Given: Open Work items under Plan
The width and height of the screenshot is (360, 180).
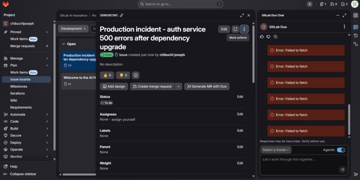Looking at the screenshot, I should (26, 72).
